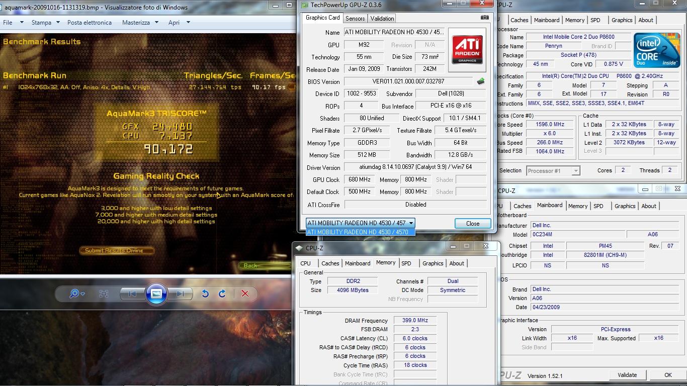
Task: Rotate the image counterclockwise
Action: (x=205, y=294)
